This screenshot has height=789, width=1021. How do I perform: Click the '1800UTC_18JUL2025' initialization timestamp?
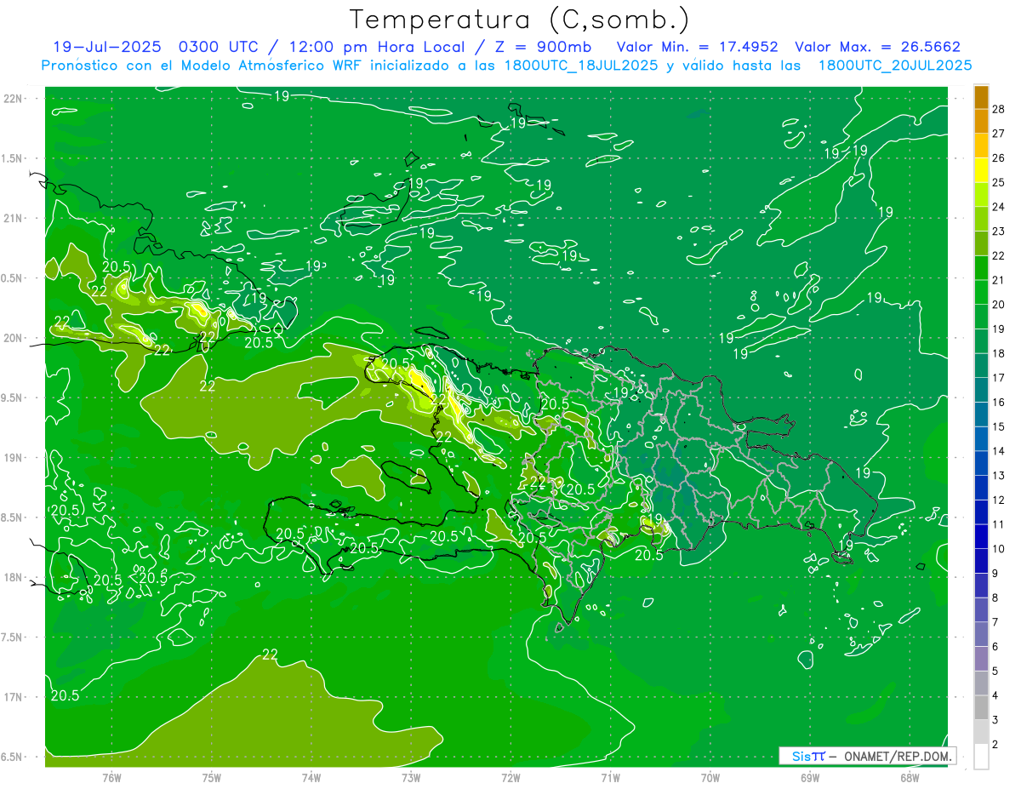(x=582, y=66)
